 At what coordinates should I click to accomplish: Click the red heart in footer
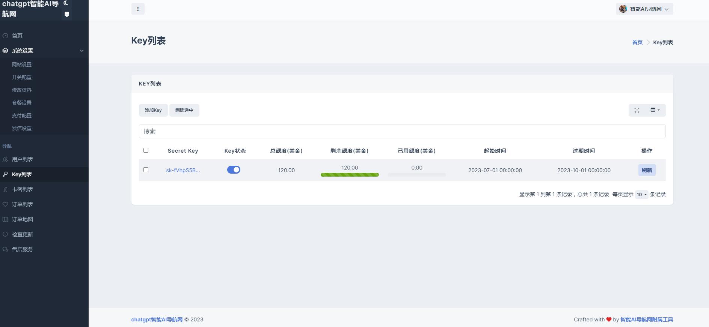pyautogui.click(x=609, y=319)
